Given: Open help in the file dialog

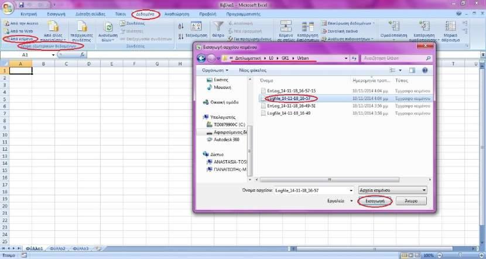Looking at the screenshot, I should coord(425,70).
